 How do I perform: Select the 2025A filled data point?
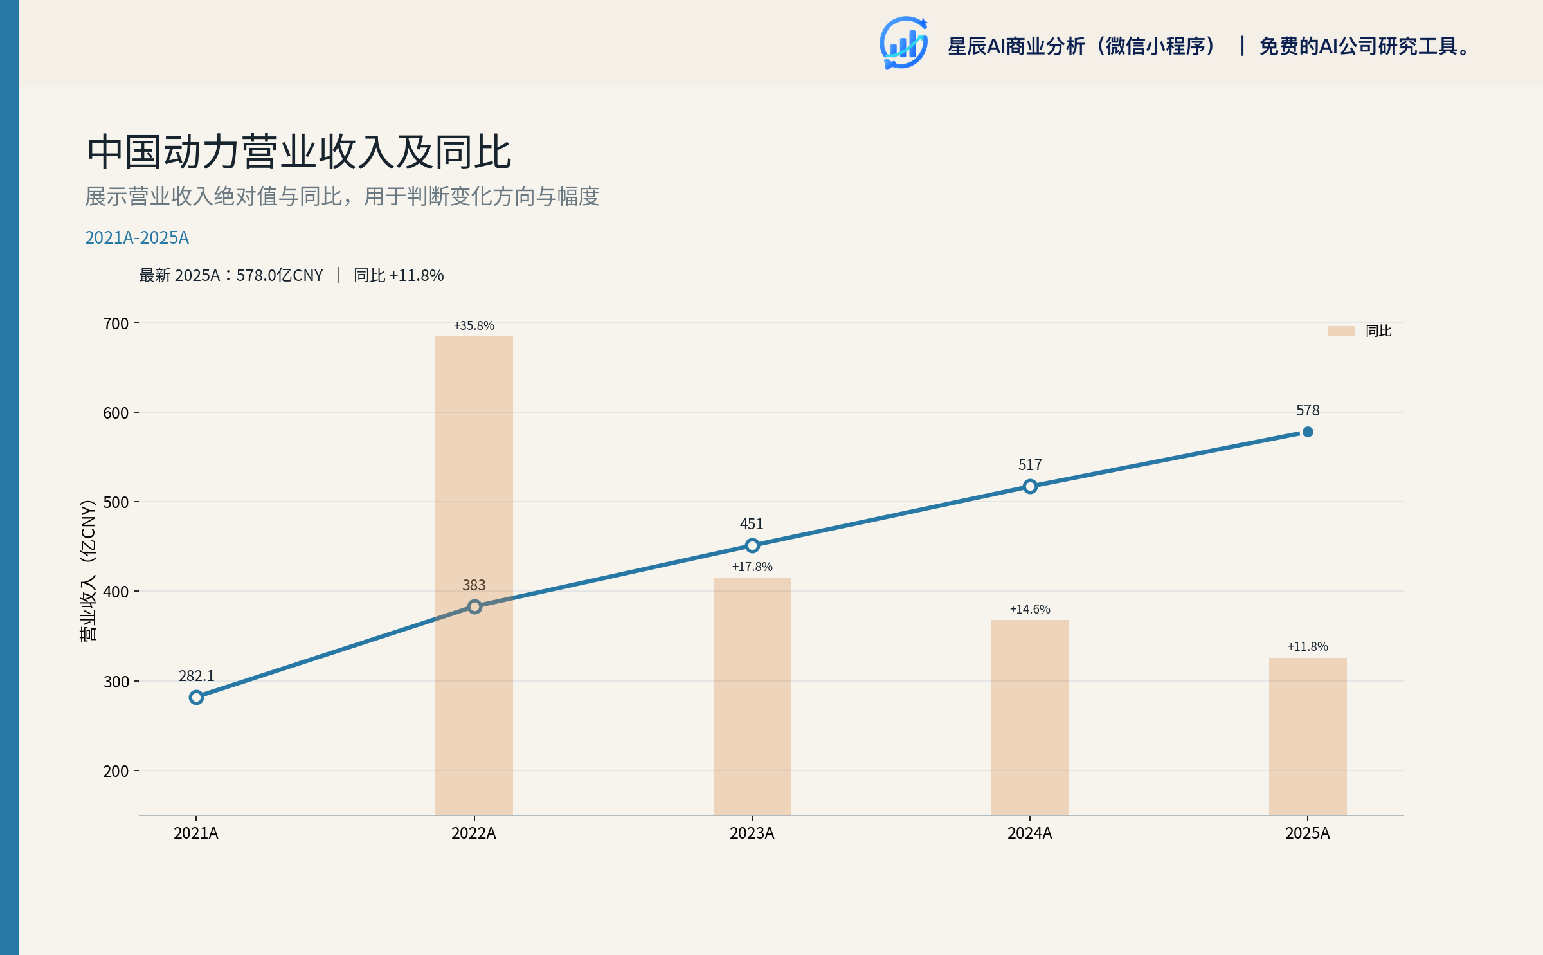(1307, 432)
